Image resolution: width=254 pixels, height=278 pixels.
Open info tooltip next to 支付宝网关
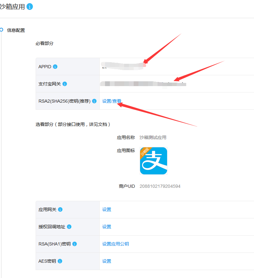[x=65, y=84]
